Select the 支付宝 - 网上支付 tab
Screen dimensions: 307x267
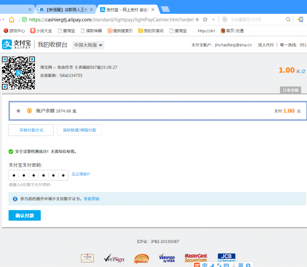pos(127,10)
